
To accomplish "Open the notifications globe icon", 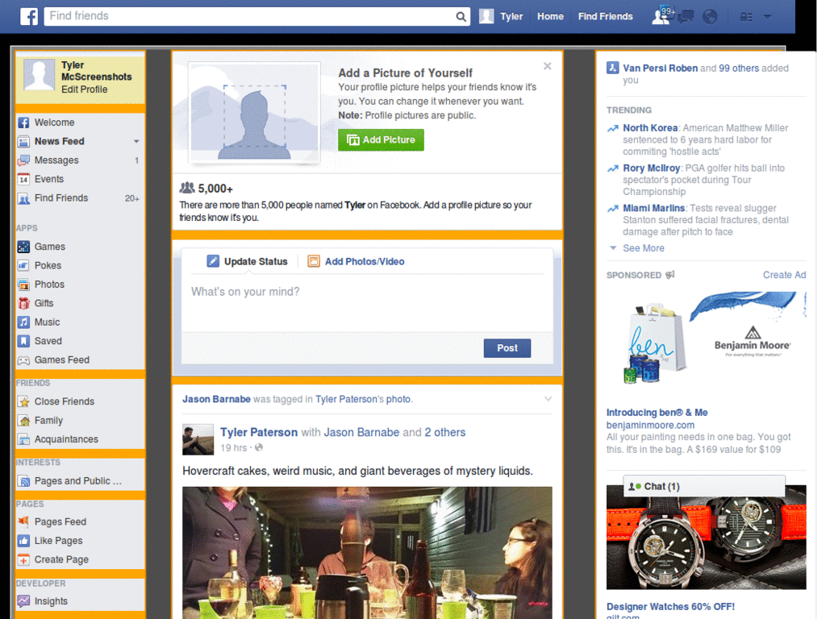I will (710, 17).
